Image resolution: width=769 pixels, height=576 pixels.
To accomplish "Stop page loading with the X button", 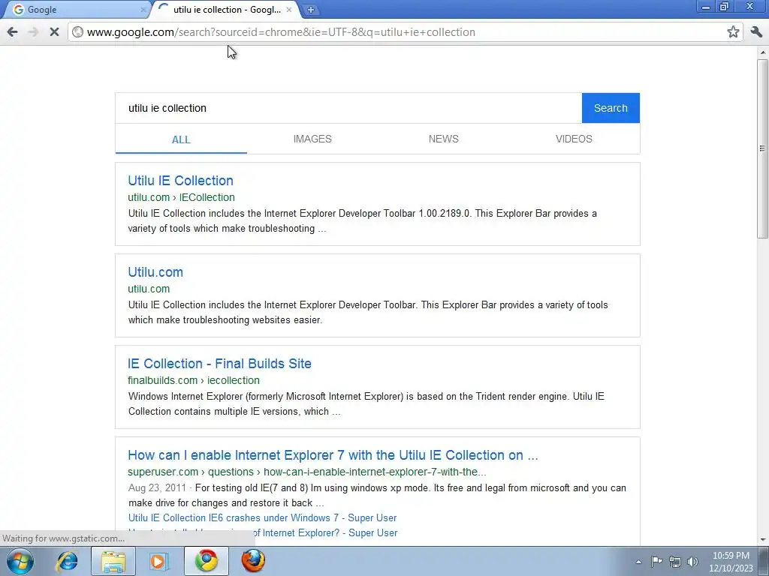I will tap(54, 32).
